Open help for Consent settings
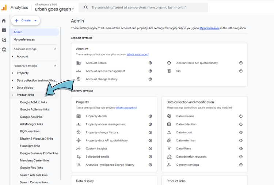The width and height of the screenshot is (274, 185). pyautogui.click(x=241, y=165)
